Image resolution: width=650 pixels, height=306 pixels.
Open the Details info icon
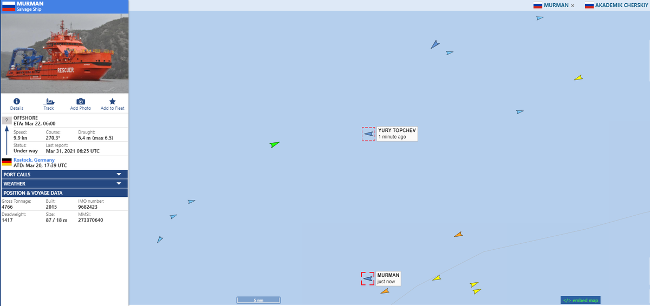(x=16, y=101)
